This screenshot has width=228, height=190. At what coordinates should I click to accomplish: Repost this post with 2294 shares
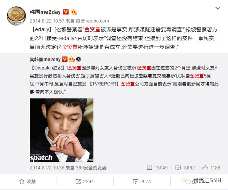(x=85, y=182)
